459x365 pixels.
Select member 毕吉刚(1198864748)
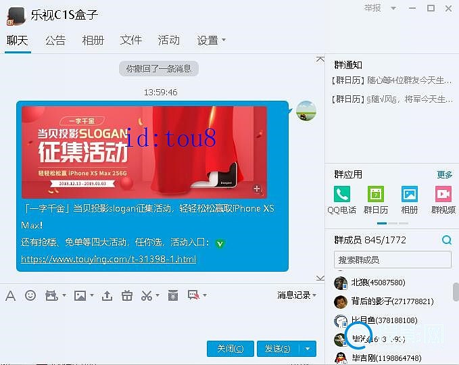click(387, 358)
